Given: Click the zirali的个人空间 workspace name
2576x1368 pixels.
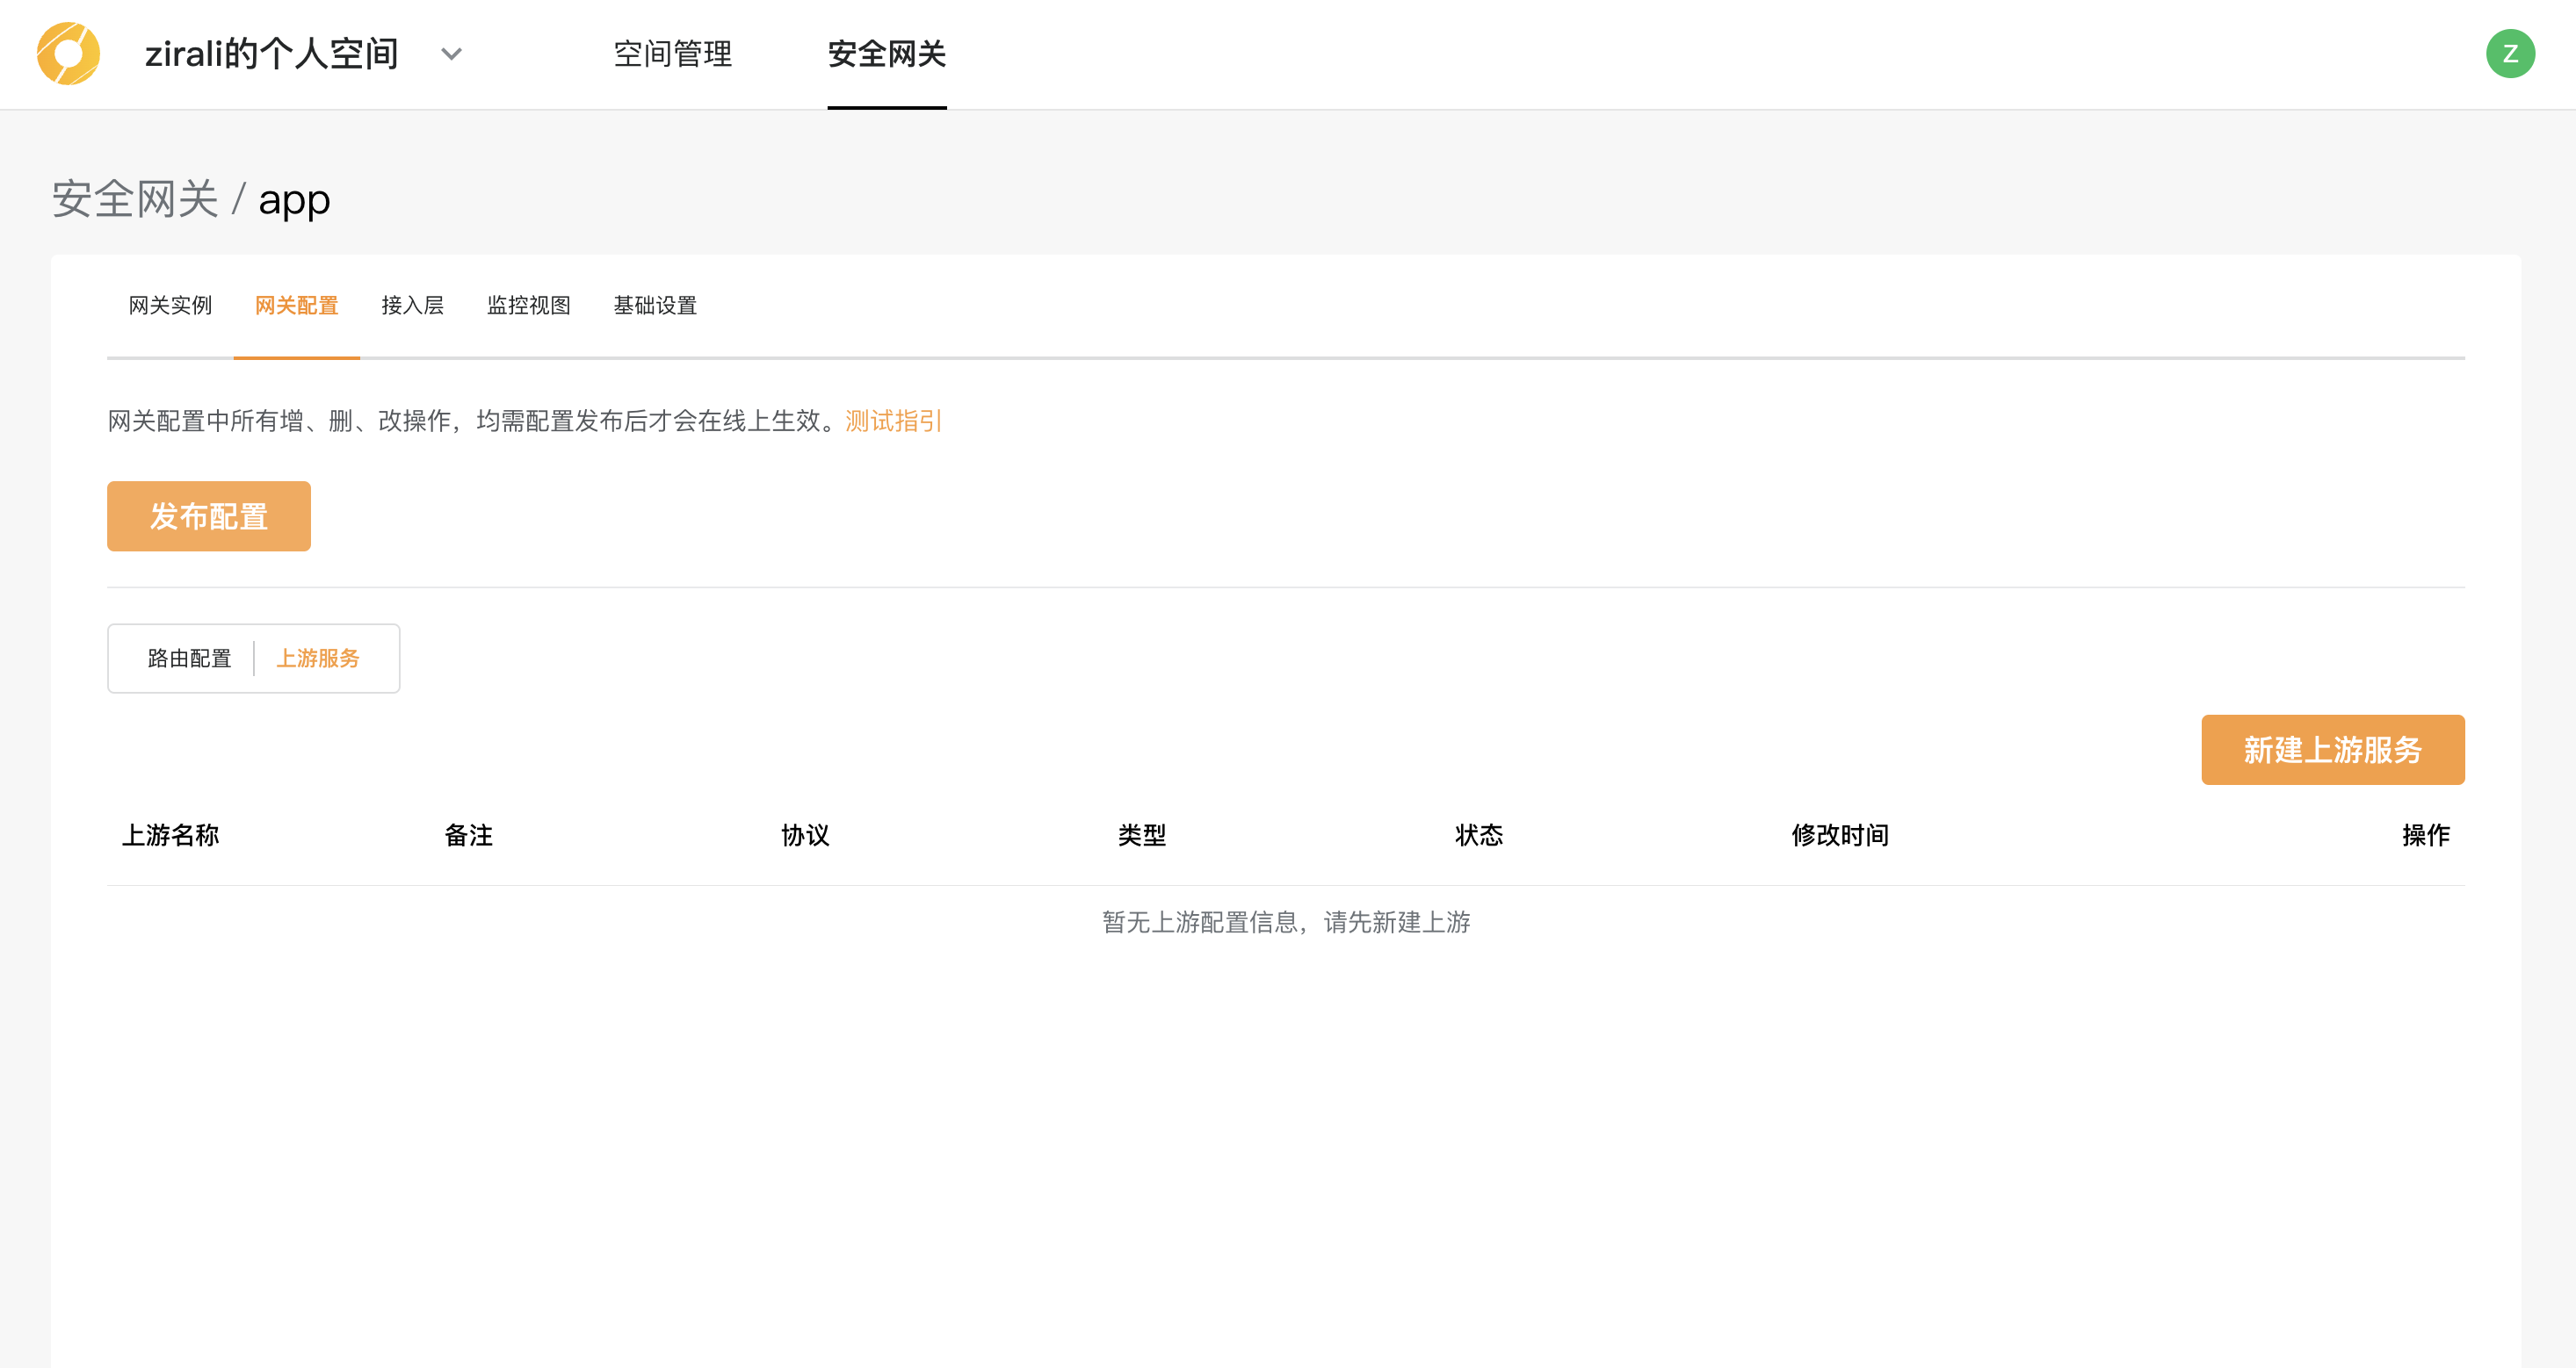Looking at the screenshot, I should point(271,54).
